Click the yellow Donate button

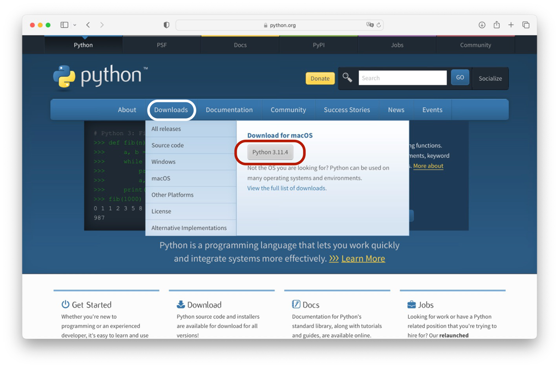tap(320, 79)
